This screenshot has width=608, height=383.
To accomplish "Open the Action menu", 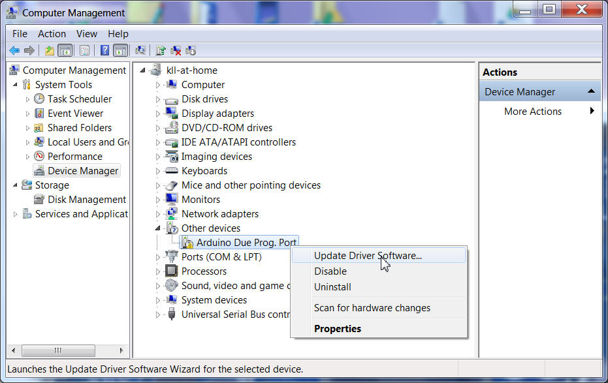I will coord(52,34).
